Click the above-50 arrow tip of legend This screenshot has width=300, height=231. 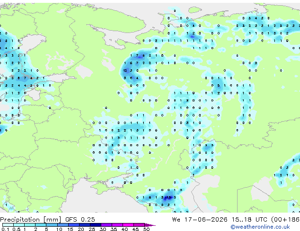[x=150, y=225]
